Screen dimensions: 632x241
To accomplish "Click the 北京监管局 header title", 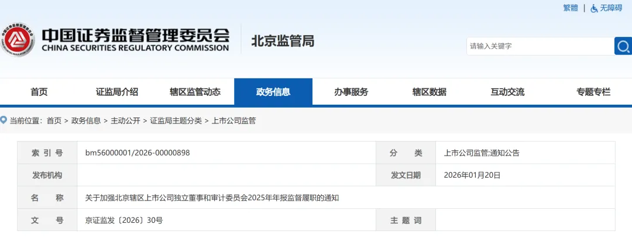I will coord(283,41).
